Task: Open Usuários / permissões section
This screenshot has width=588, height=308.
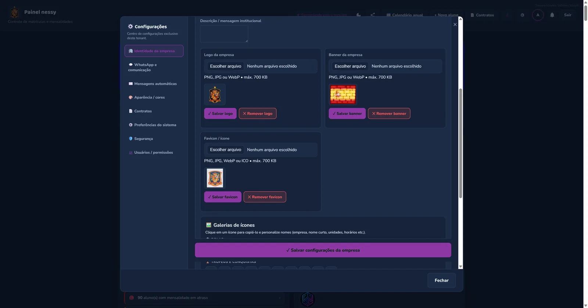Action: pos(154,153)
